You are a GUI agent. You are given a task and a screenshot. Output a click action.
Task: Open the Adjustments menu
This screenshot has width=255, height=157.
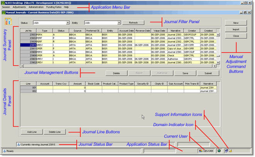[x=19, y=7]
